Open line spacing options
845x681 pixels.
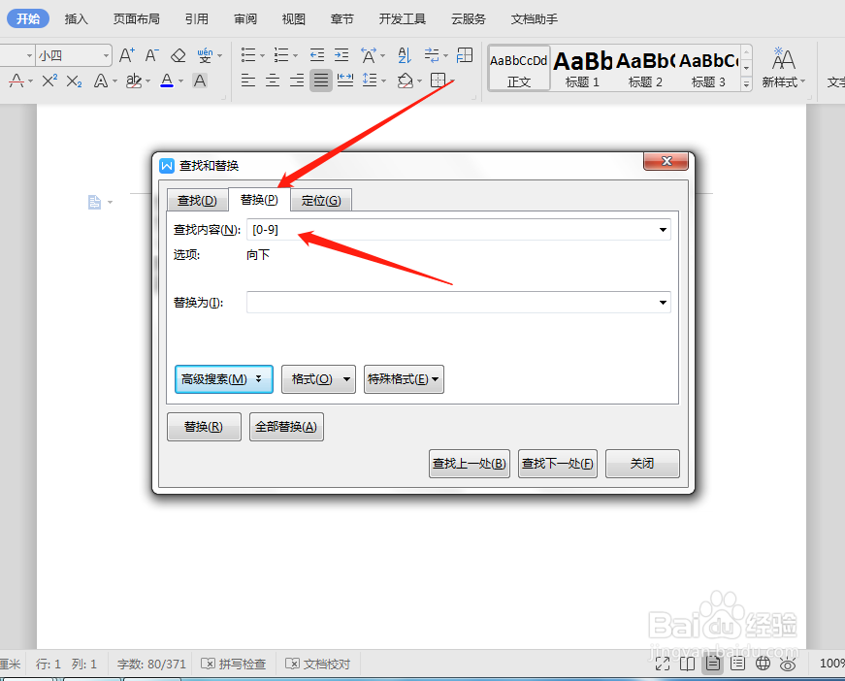(x=370, y=81)
